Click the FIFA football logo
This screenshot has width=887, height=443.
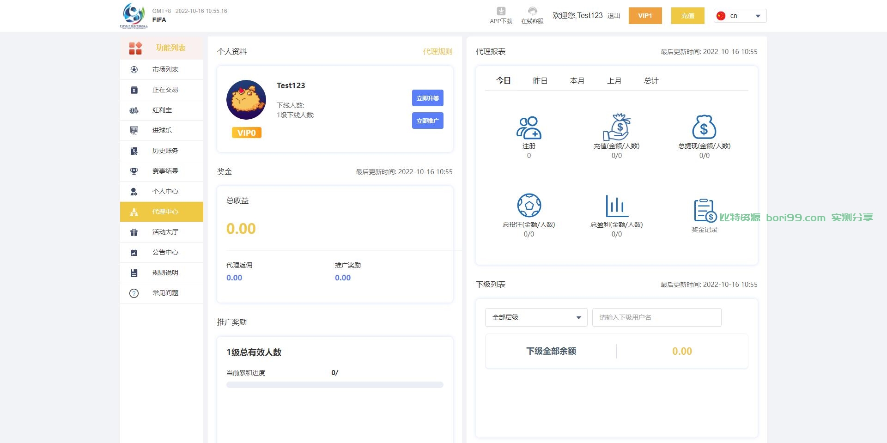134,16
